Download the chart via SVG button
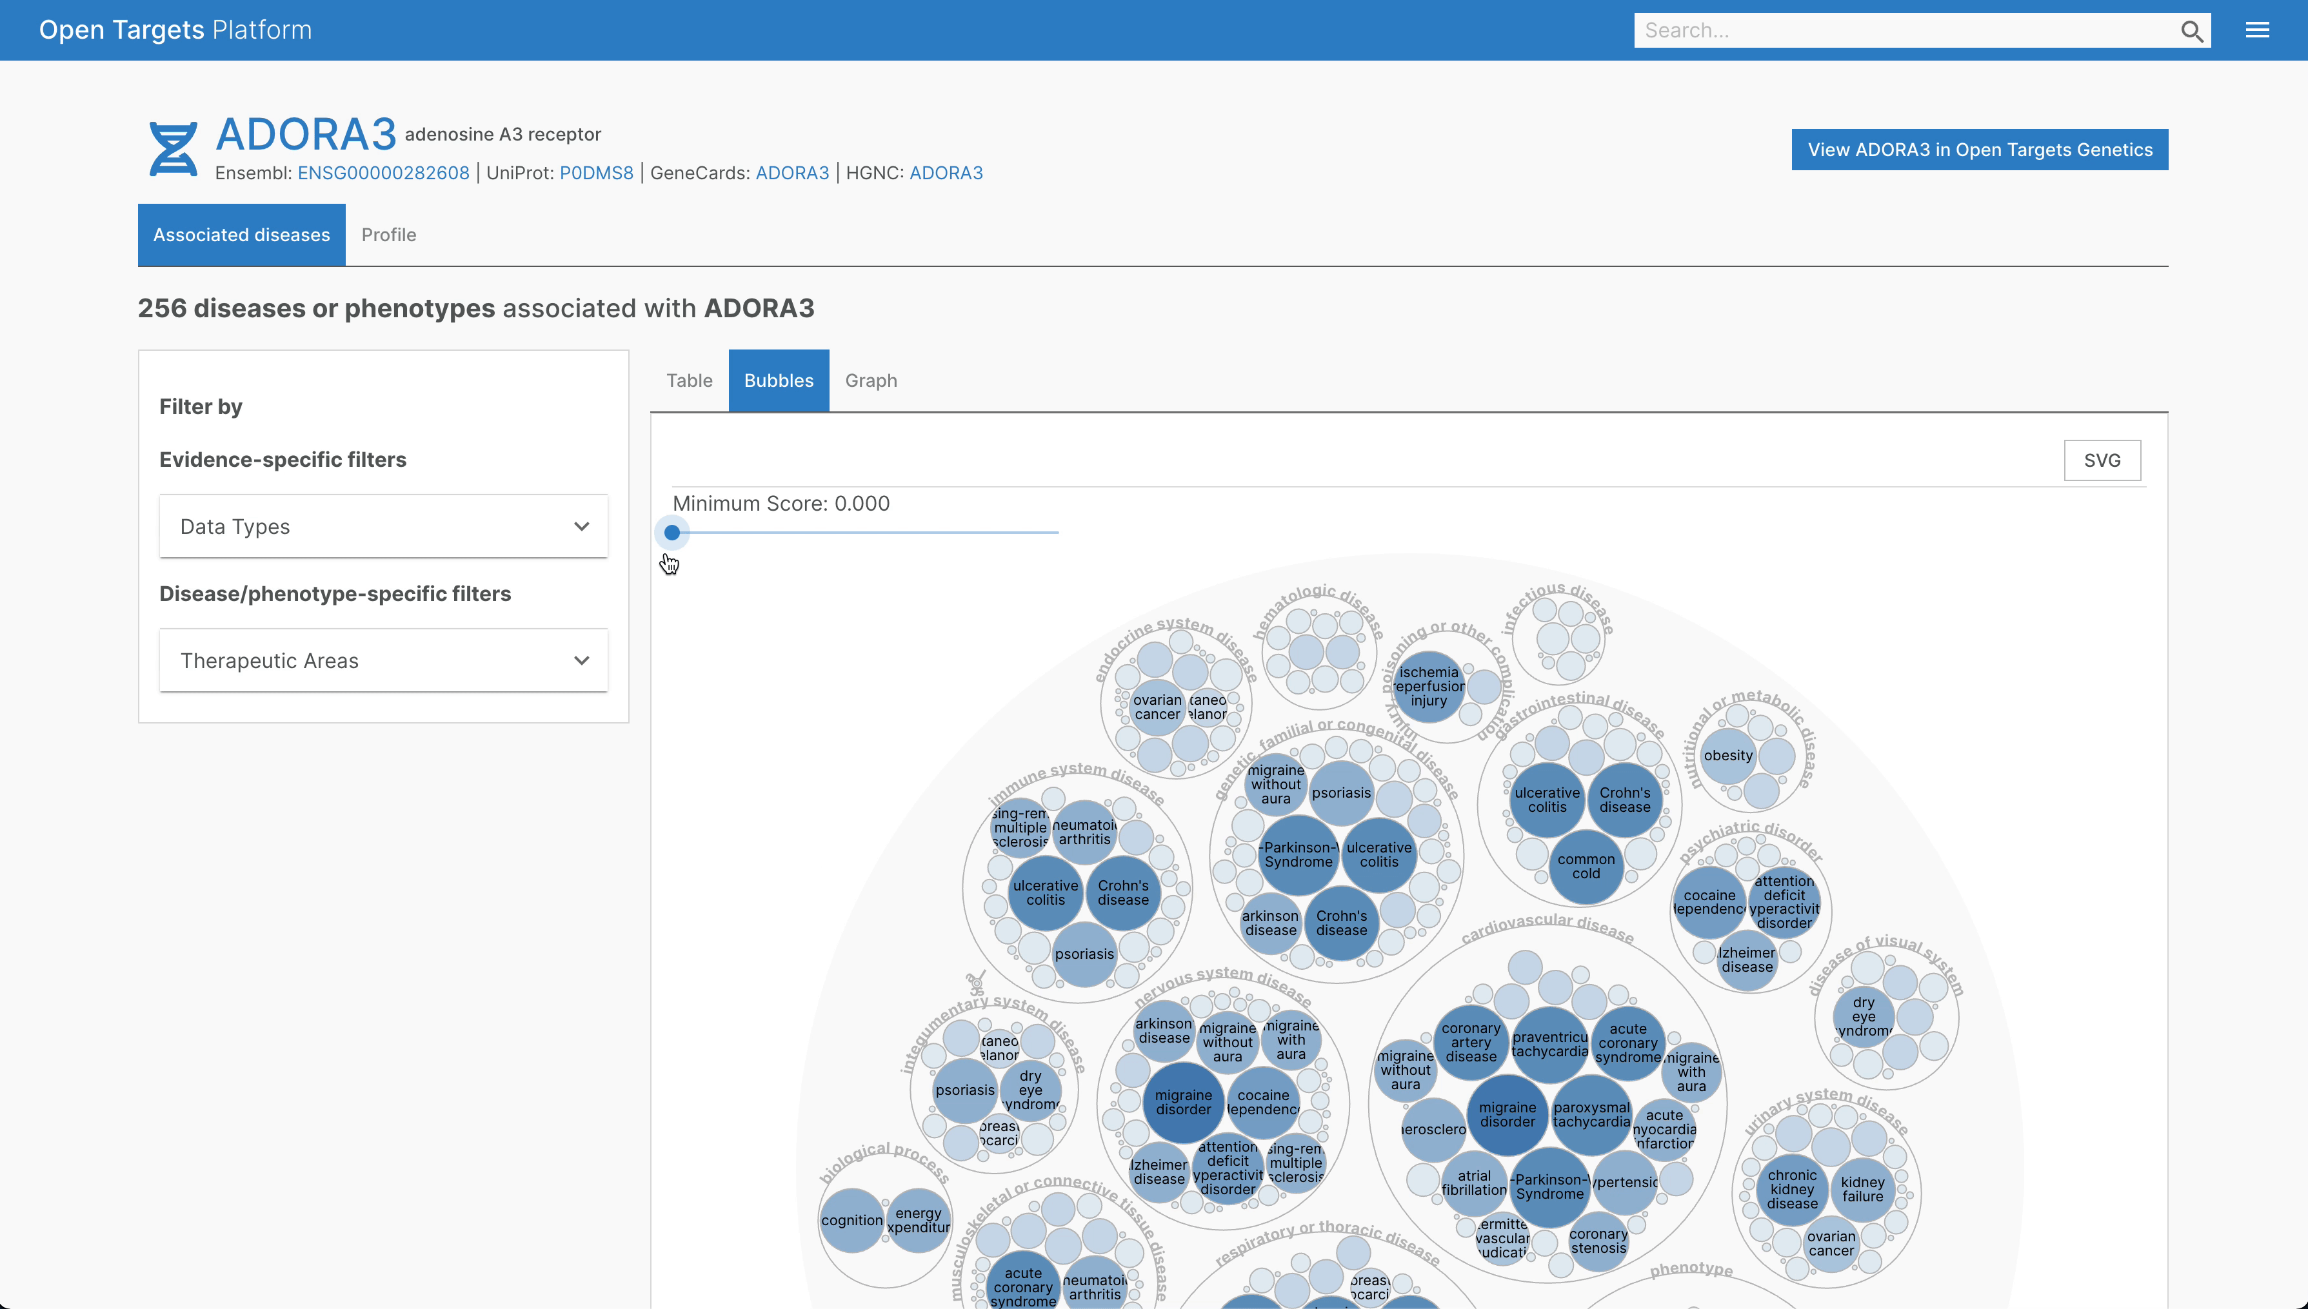 click(2101, 460)
